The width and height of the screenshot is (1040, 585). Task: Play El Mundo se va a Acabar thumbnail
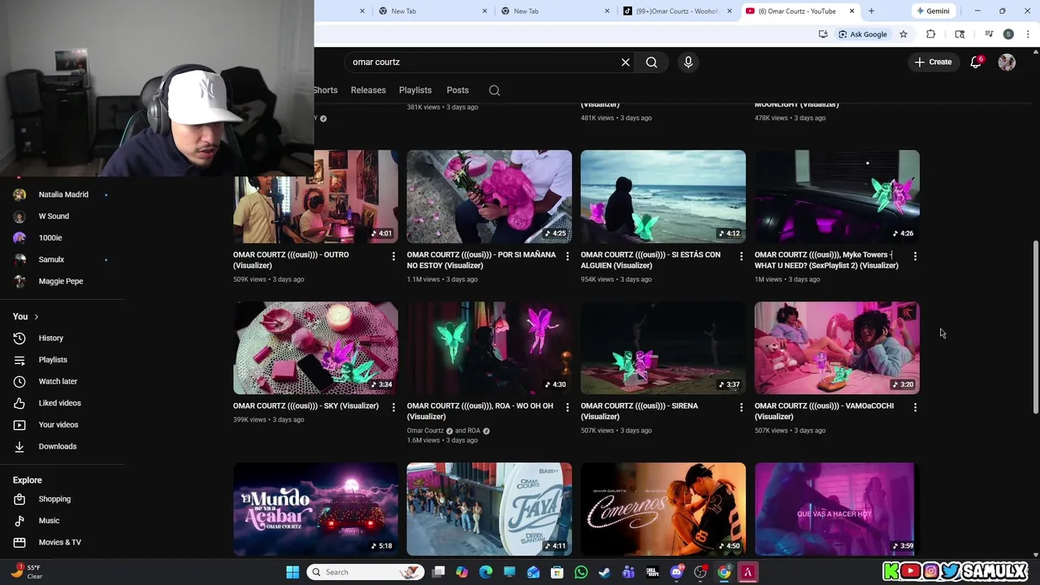click(x=315, y=509)
